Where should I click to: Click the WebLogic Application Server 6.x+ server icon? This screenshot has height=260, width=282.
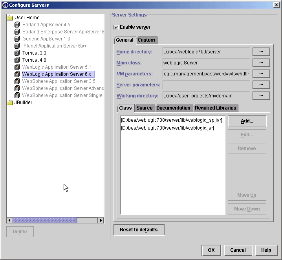tap(17, 74)
